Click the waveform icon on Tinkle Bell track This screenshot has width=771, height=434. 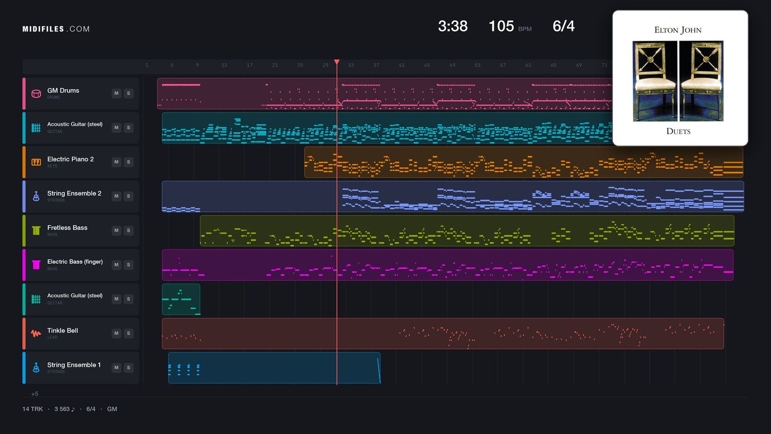[36, 333]
